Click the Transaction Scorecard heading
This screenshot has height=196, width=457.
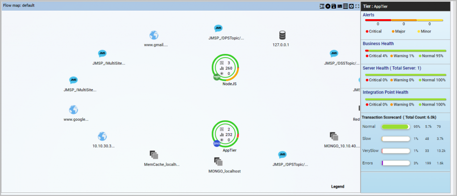click(399, 117)
